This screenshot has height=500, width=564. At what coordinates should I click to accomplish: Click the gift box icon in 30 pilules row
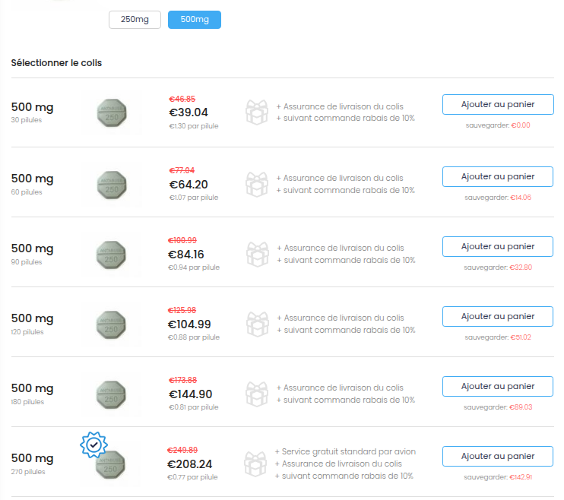256,112
